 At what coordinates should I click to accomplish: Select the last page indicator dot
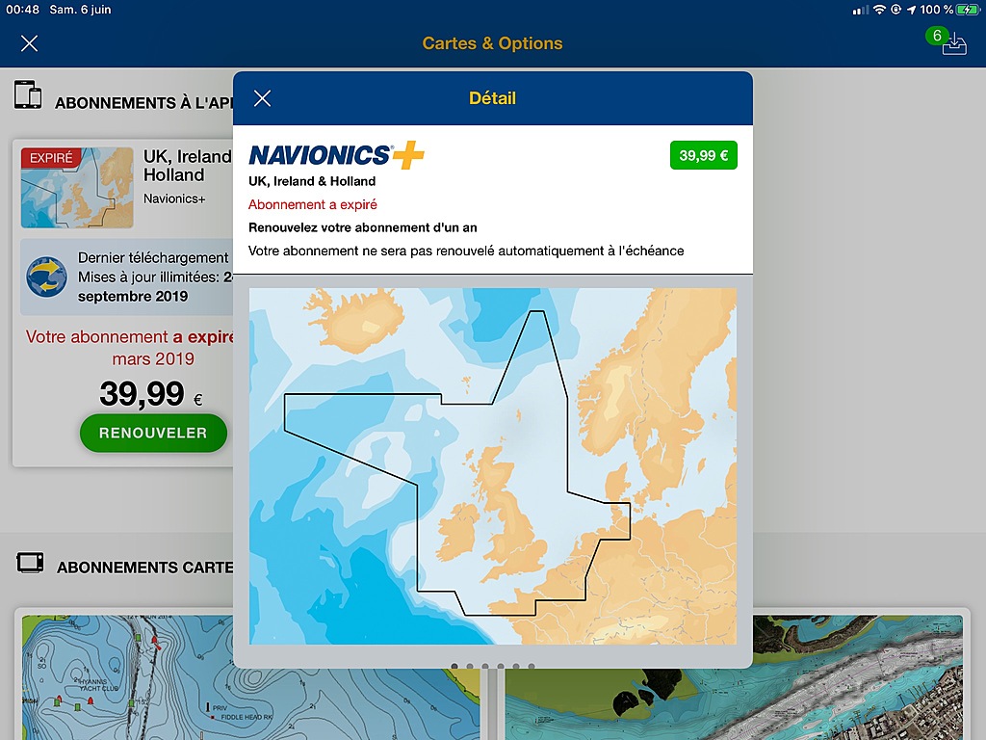pyautogui.click(x=532, y=666)
